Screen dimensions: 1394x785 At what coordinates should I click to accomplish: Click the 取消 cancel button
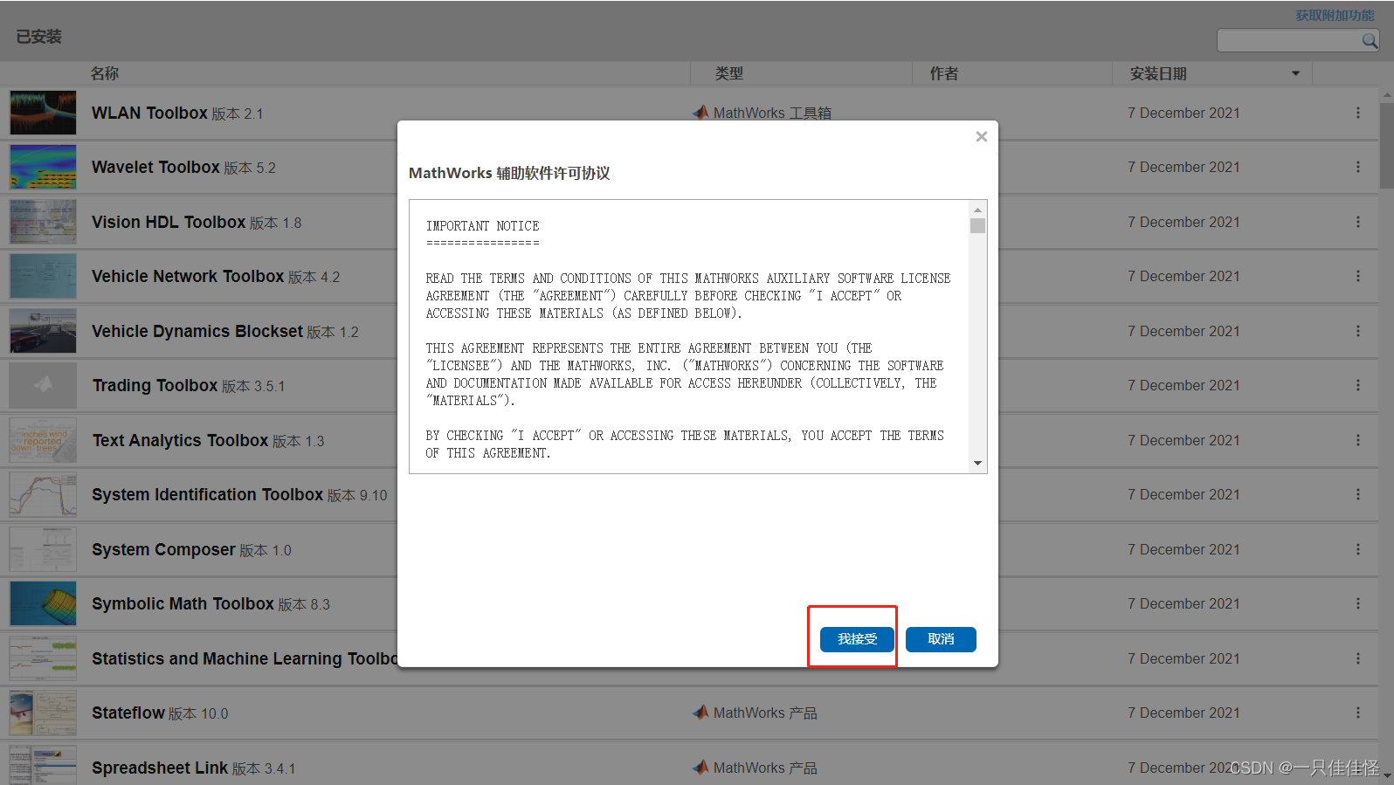coord(941,639)
